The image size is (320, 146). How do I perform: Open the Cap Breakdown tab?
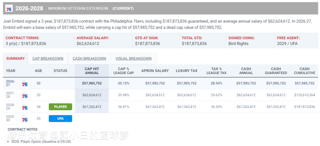48,59
